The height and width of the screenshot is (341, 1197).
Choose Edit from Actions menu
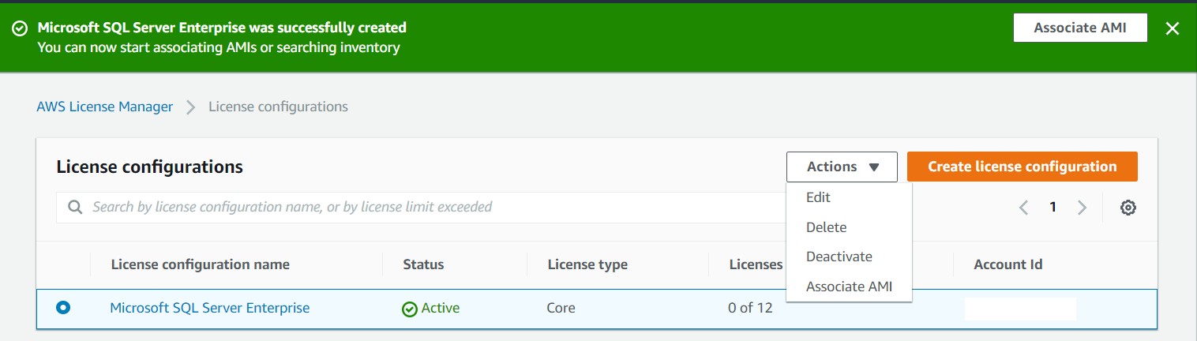(850, 197)
